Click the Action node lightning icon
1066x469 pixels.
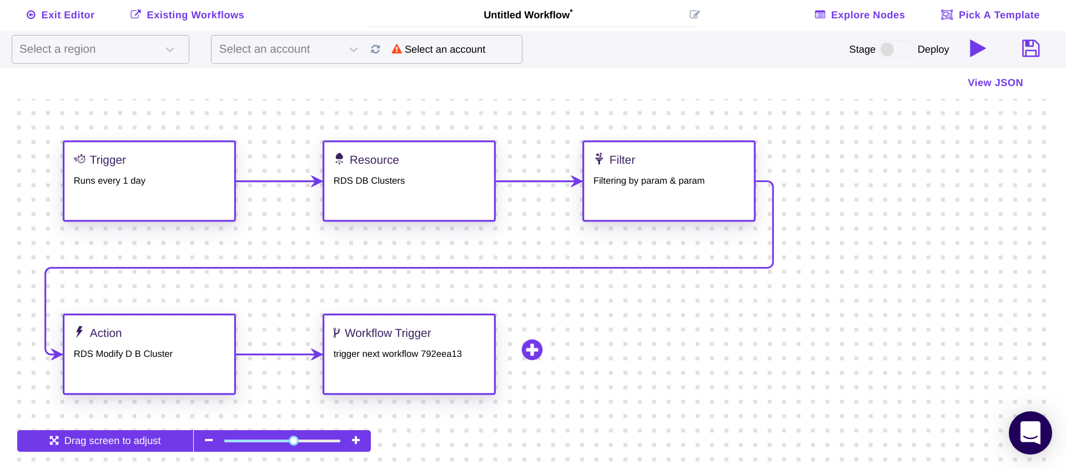(79, 332)
